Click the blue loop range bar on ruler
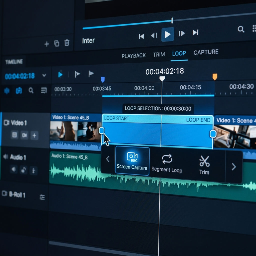 [x=158, y=96]
